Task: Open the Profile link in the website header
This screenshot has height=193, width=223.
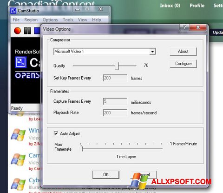Action: pyautogui.click(x=197, y=6)
